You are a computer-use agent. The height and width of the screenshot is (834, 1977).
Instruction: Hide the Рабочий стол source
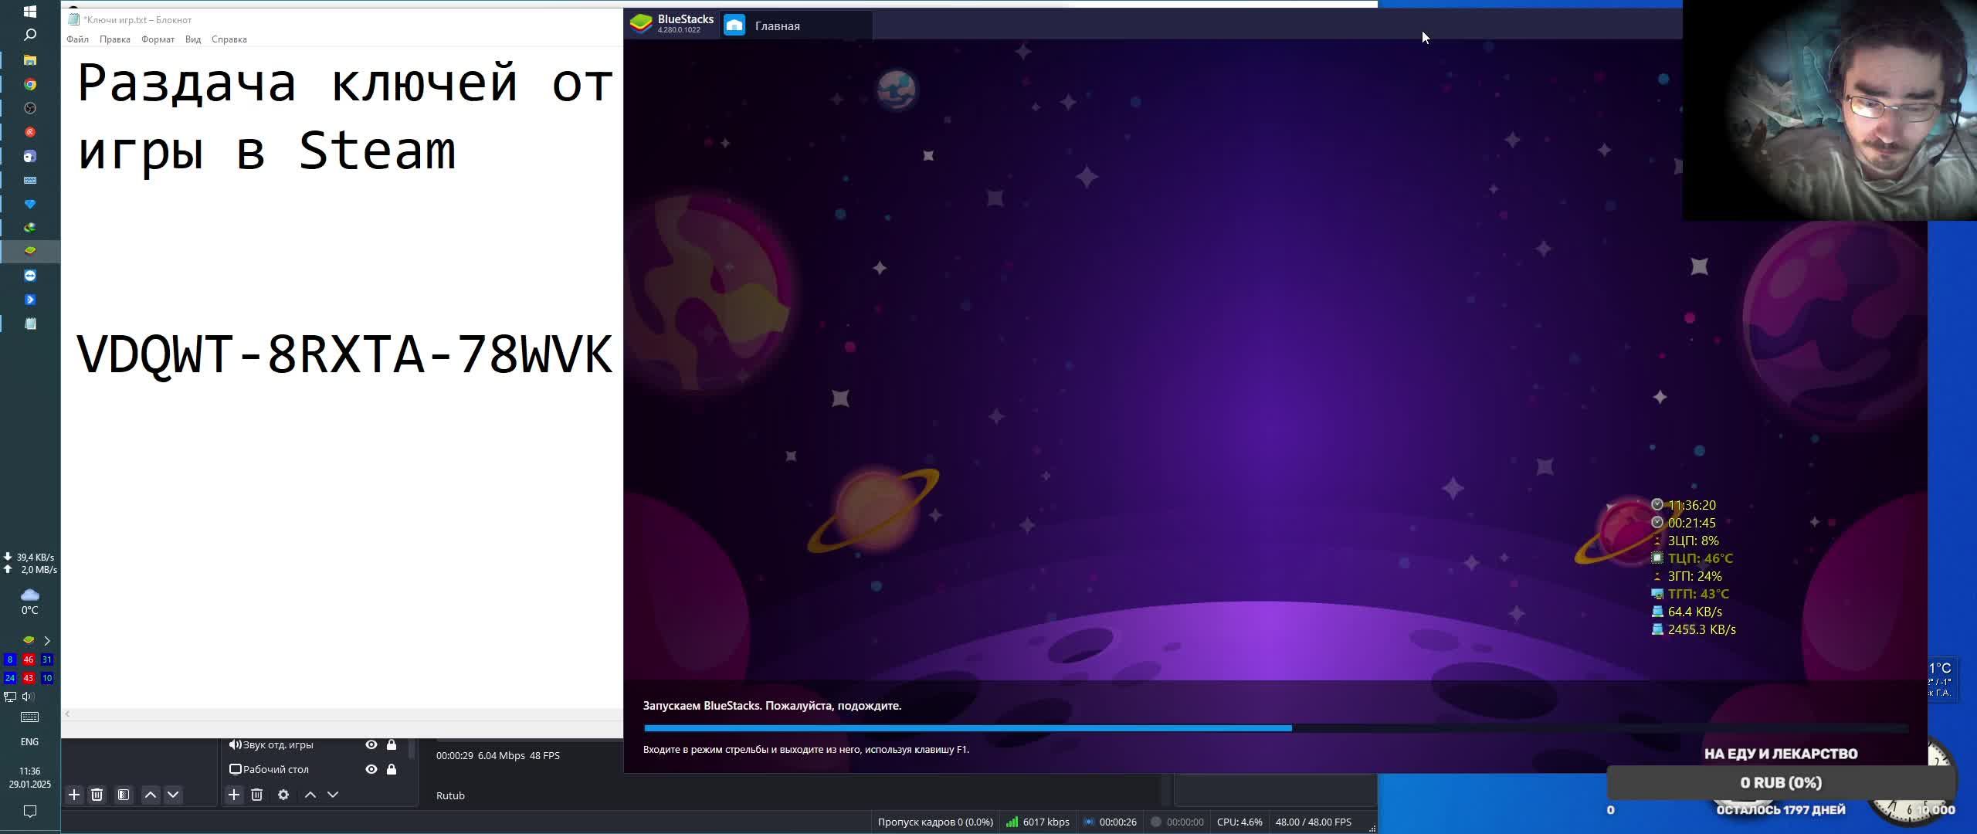coord(371,769)
